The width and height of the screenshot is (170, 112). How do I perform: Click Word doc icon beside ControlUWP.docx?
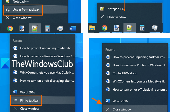[x=108, y=73]
